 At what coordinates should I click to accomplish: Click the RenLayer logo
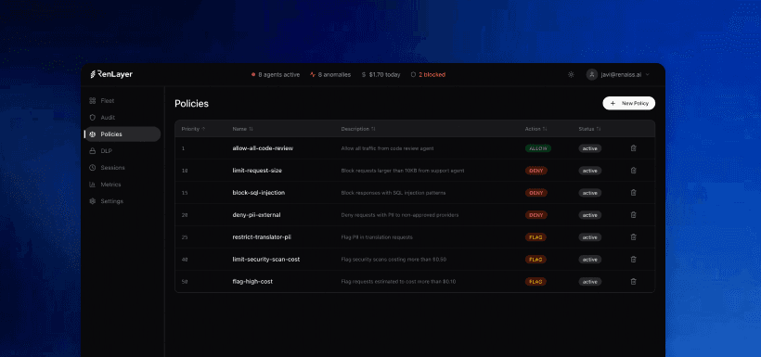(111, 75)
